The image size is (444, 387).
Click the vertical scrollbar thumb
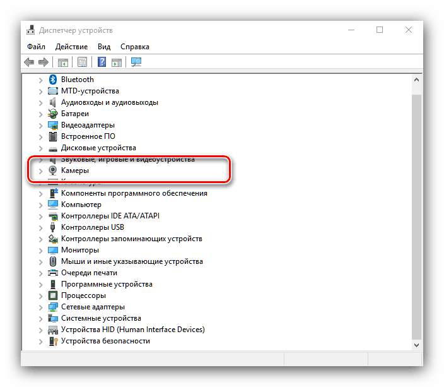point(416,217)
